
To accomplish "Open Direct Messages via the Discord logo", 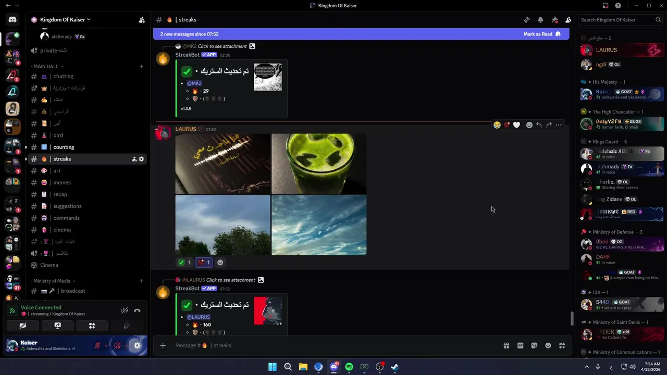I will (13, 20).
